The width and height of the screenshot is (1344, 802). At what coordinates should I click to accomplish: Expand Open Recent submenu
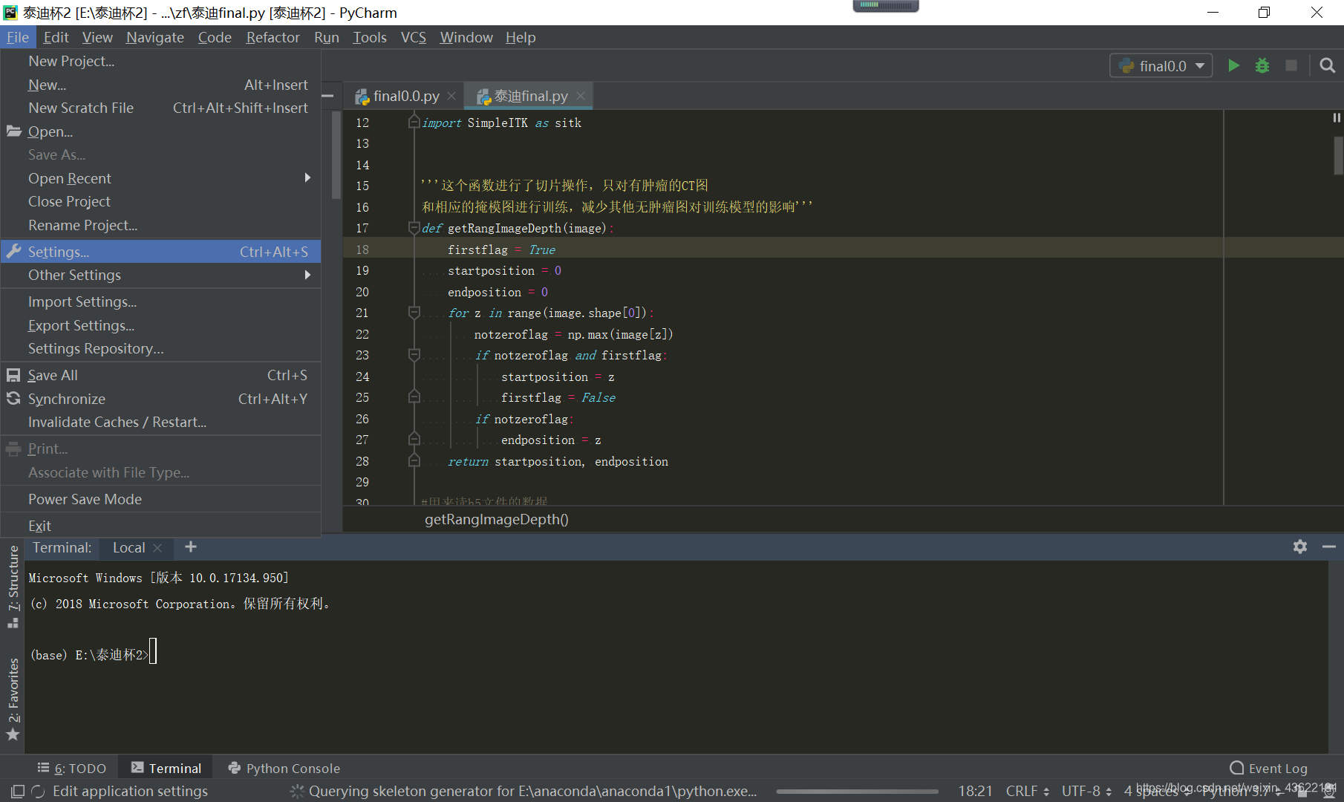point(161,178)
